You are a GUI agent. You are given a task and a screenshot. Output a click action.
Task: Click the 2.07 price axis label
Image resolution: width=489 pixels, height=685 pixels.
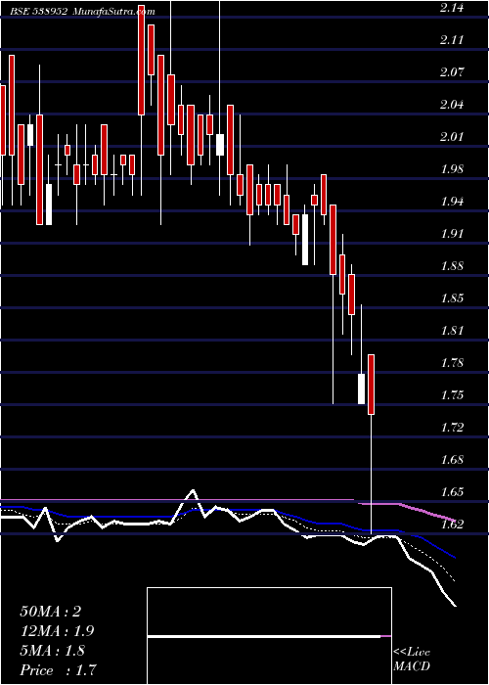(452, 72)
